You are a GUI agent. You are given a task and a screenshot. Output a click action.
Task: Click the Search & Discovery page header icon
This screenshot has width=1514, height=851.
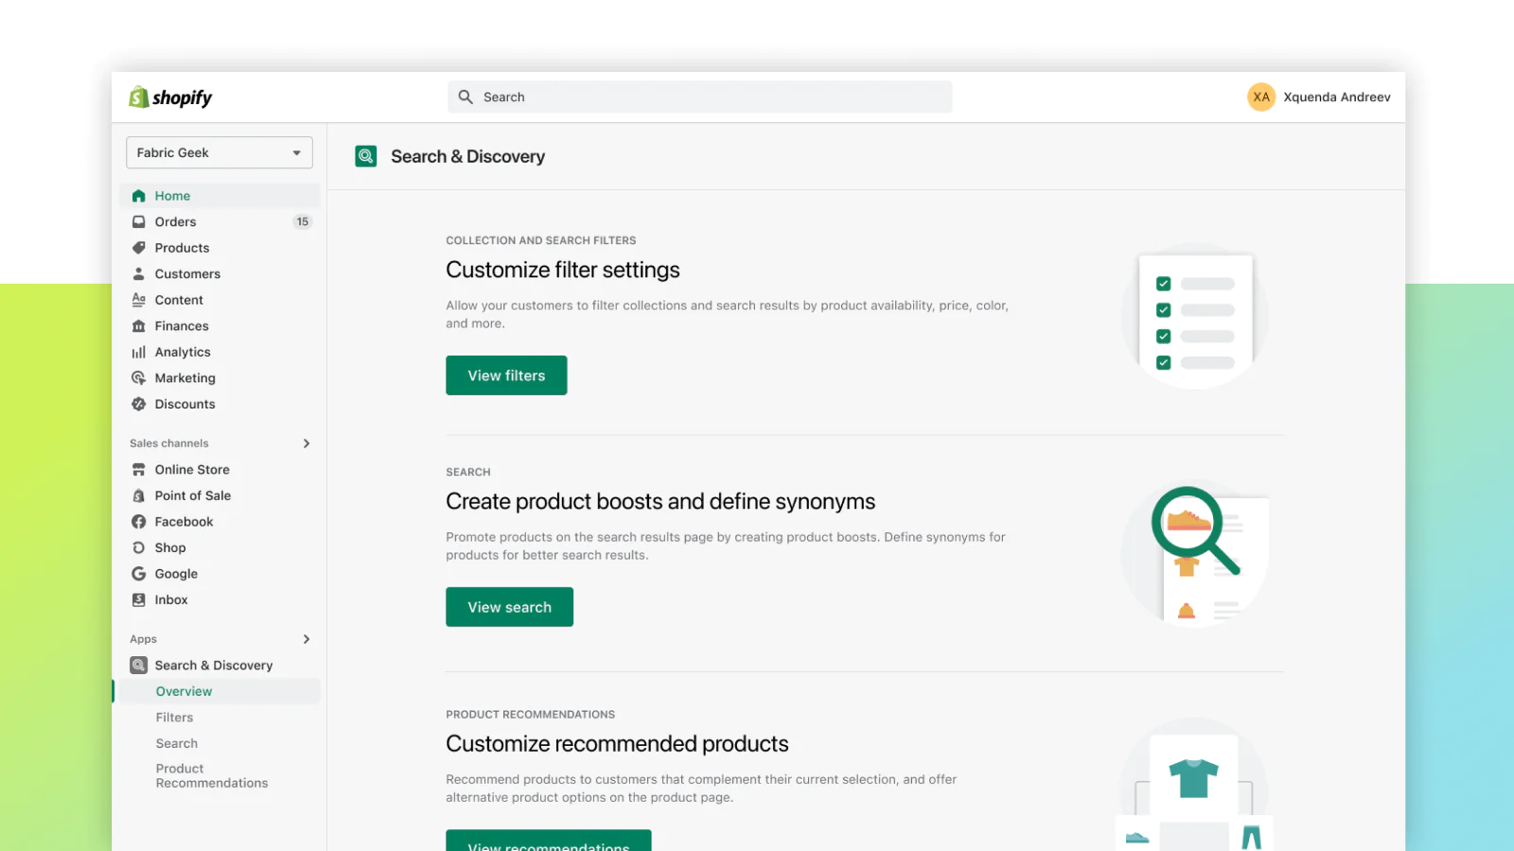coord(366,156)
